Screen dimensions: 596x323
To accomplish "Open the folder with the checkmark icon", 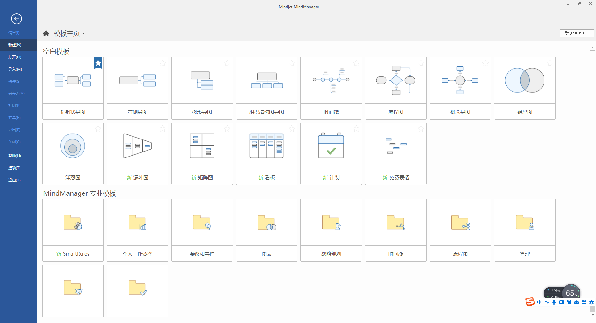I will pyautogui.click(x=138, y=288).
